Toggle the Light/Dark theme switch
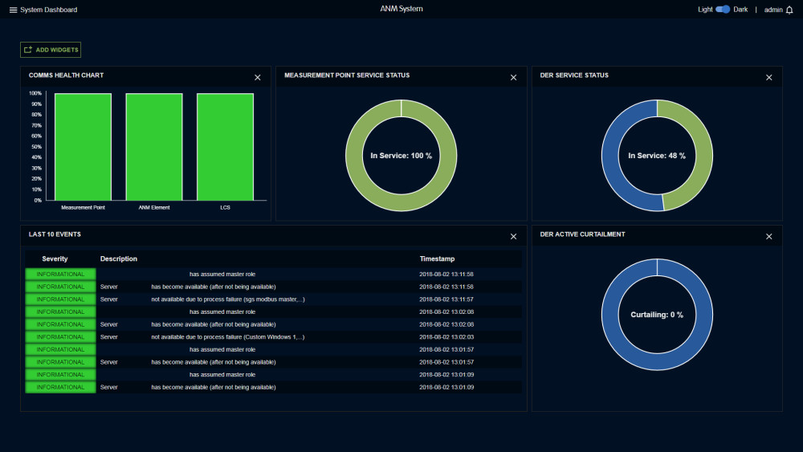803x452 pixels. point(723,9)
